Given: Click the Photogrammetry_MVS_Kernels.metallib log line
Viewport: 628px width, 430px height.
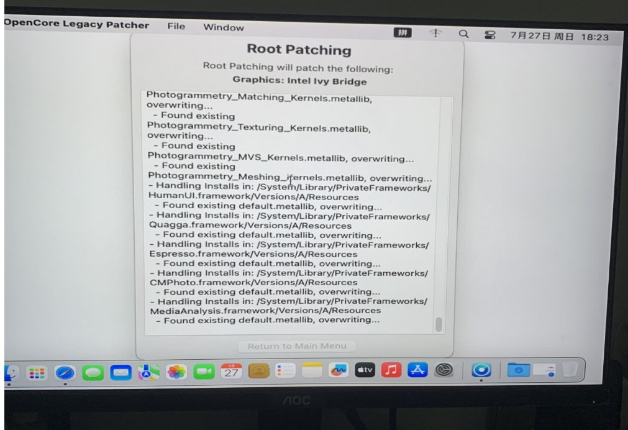Looking at the screenshot, I should [x=280, y=157].
